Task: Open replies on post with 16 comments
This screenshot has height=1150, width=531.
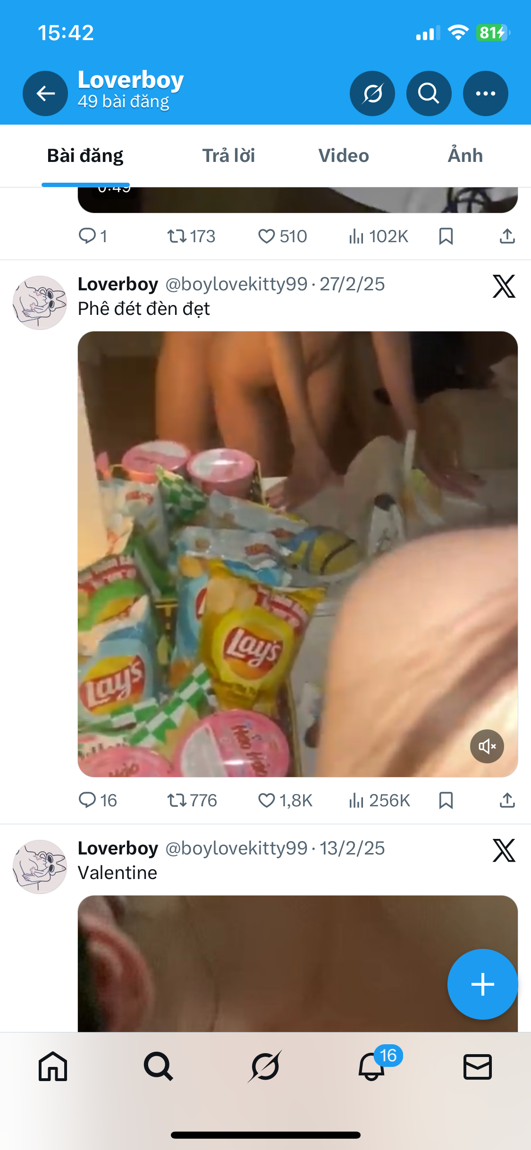Action: 87,801
